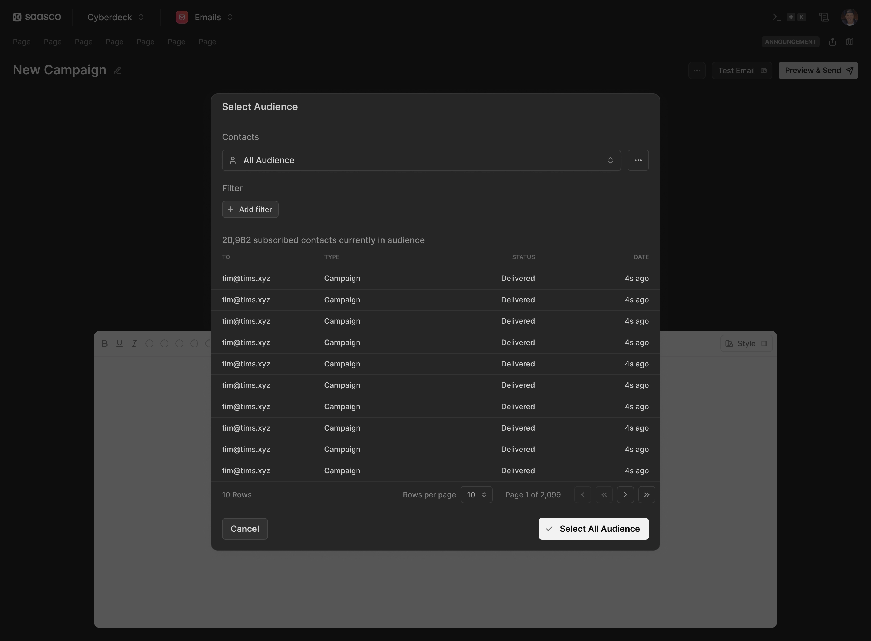The height and width of the screenshot is (641, 871).
Task: Go to previous page arrow
Action: click(x=583, y=495)
